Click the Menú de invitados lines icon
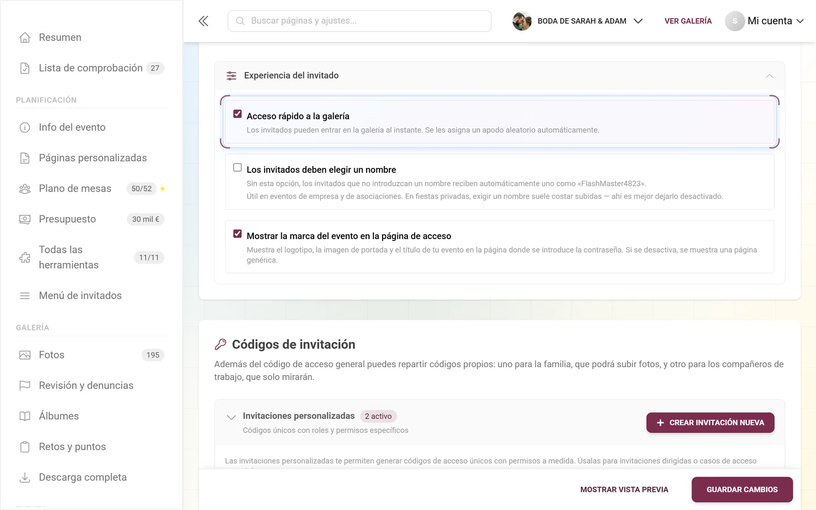The image size is (816, 510). pyautogui.click(x=25, y=296)
